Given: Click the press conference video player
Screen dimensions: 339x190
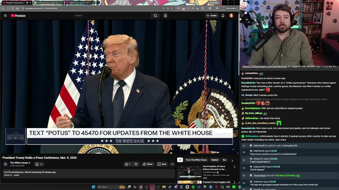Looking at the screenshot, I should (119, 87).
